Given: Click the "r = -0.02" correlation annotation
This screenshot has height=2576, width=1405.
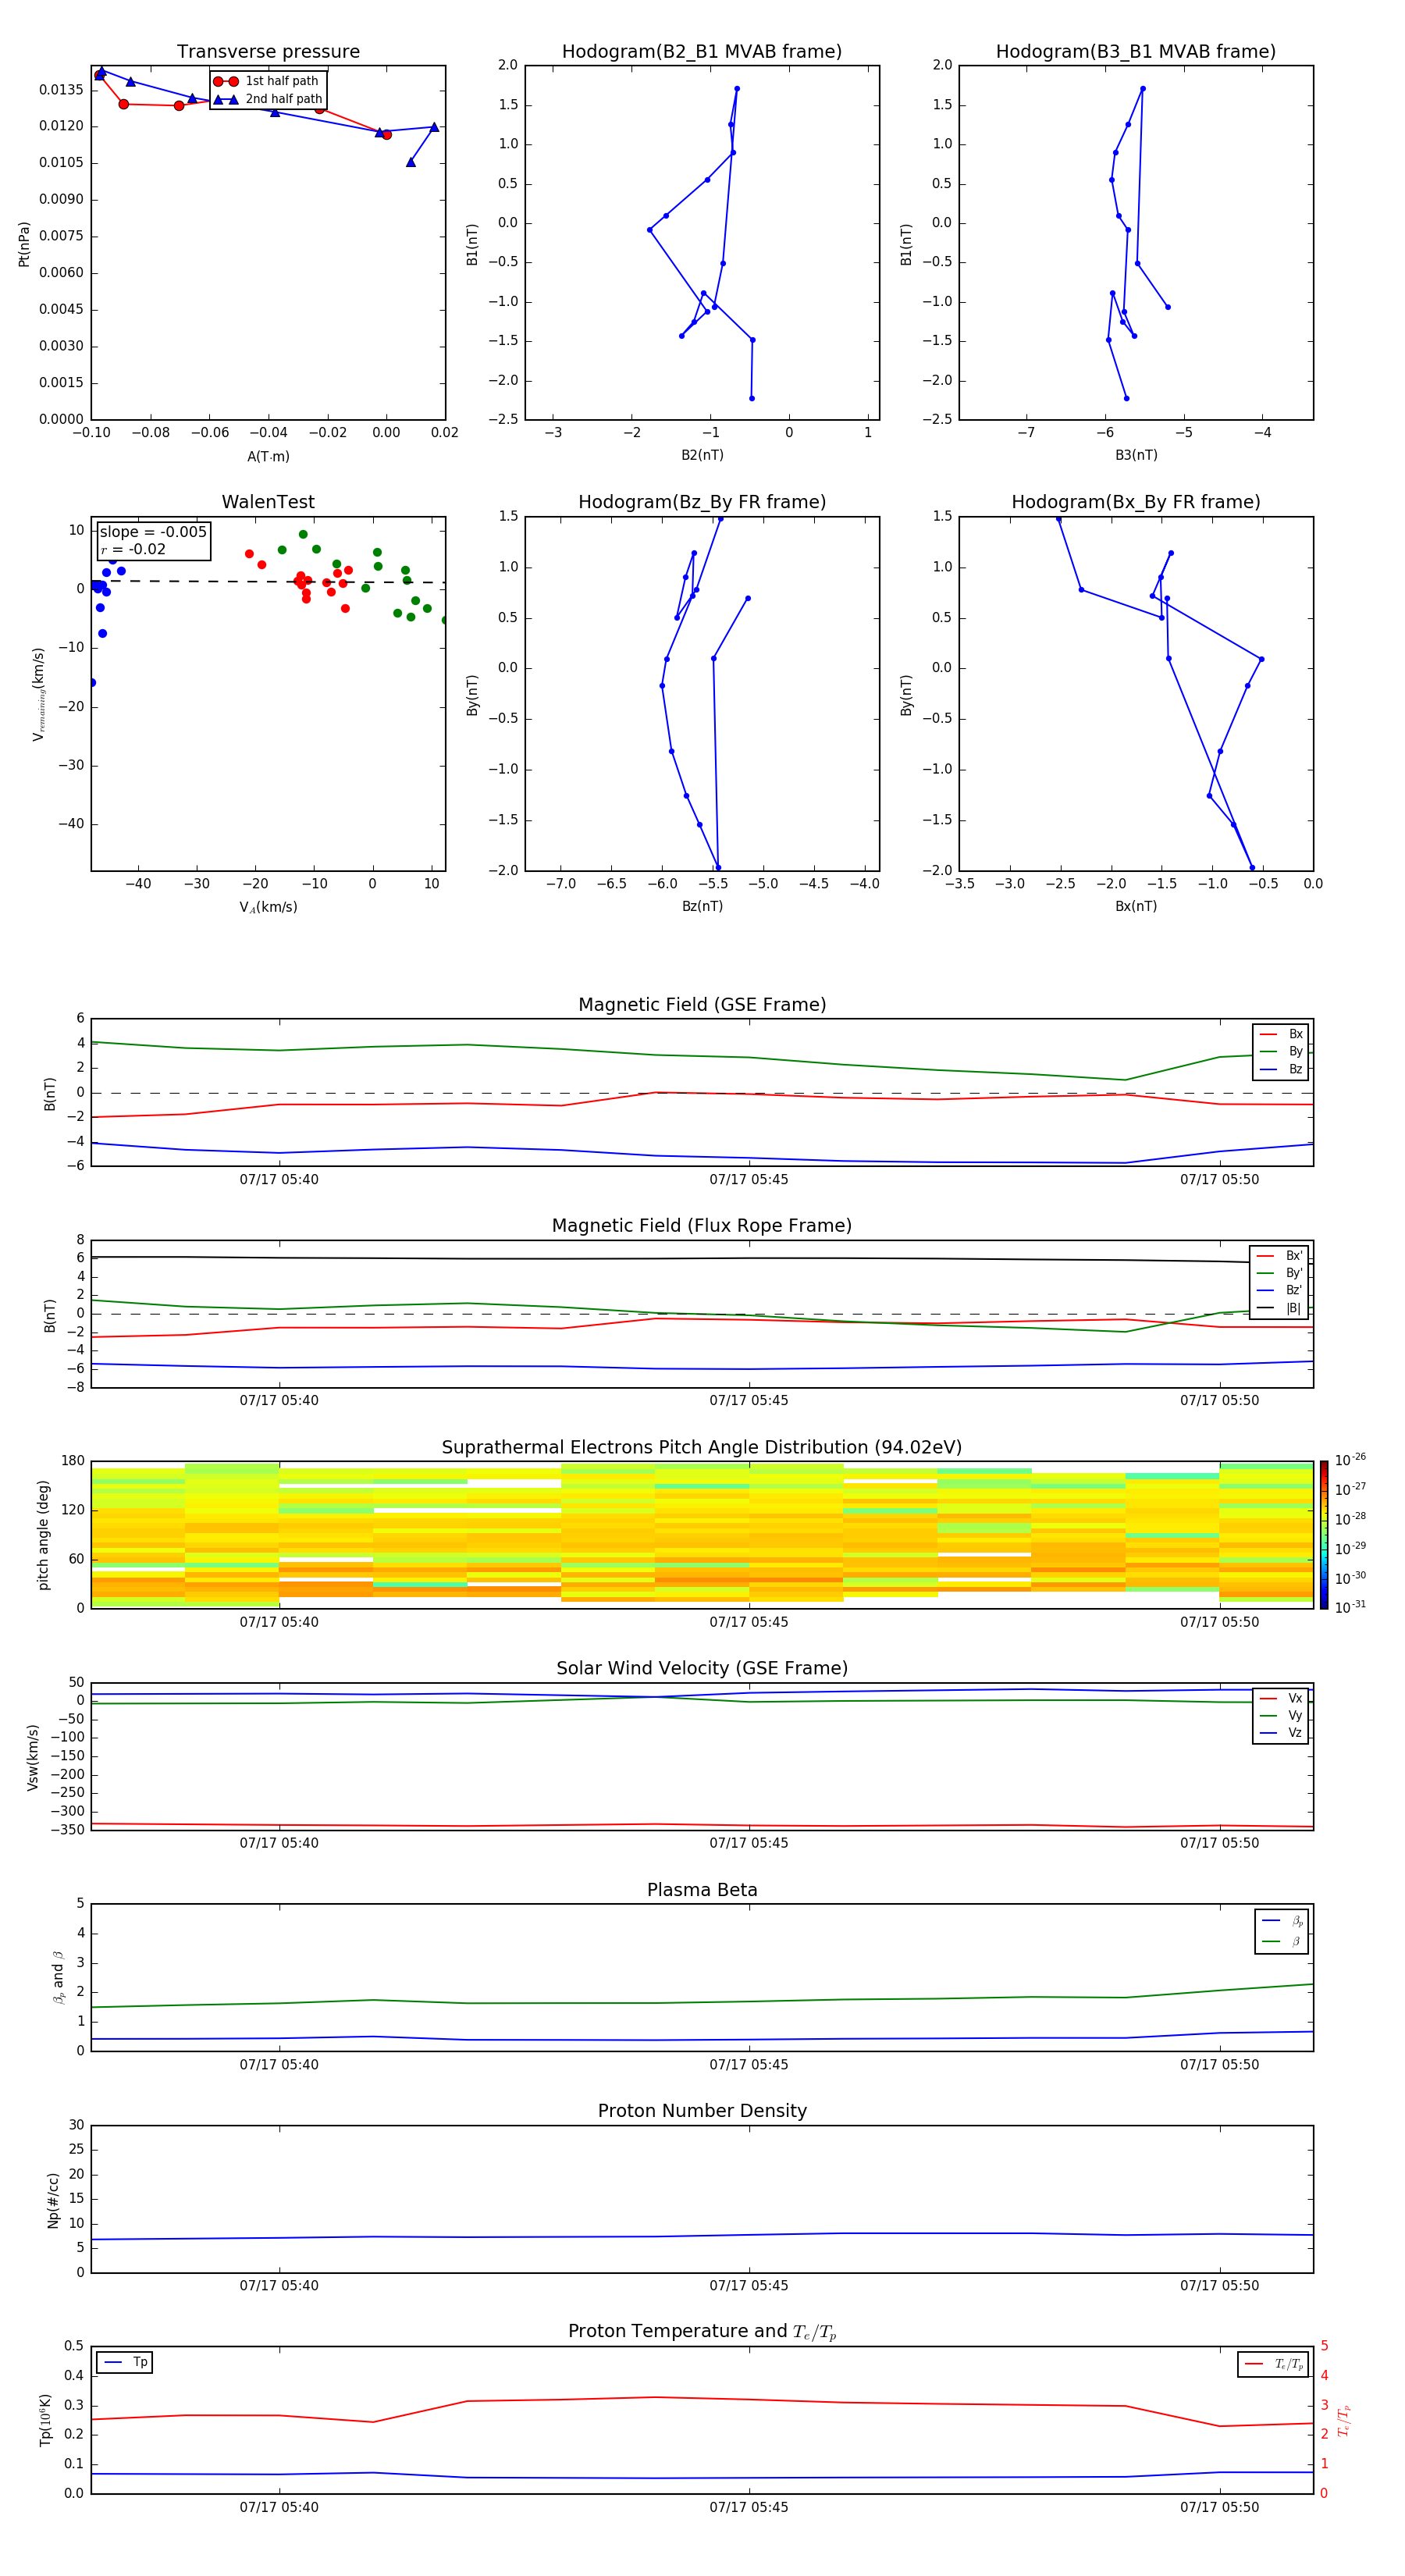Looking at the screenshot, I should 133,550.
